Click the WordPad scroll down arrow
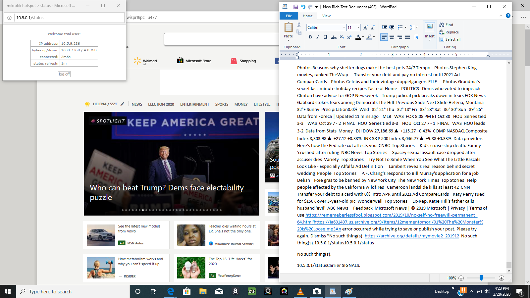530x298 pixels. (x=509, y=271)
